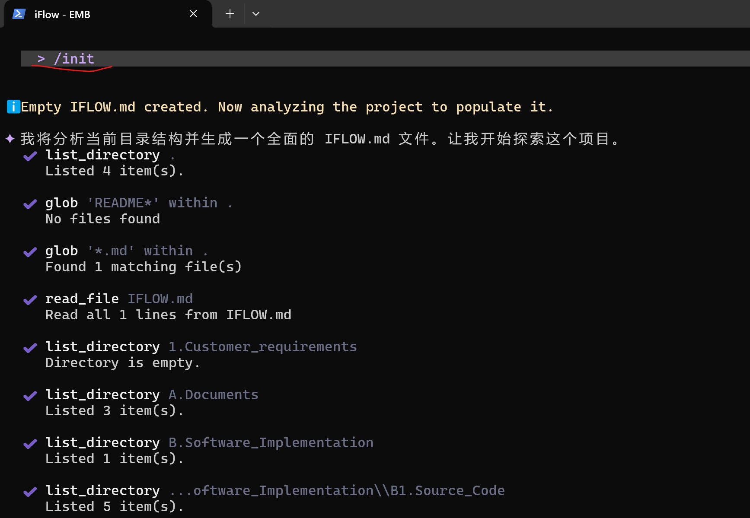The height and width of the screenshot is (518, 750).
Task: Click checkmark beside B.Software_Implementation listing
Action: (x=30, y=444)
